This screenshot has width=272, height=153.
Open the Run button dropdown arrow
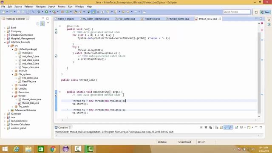click(50, 12)
